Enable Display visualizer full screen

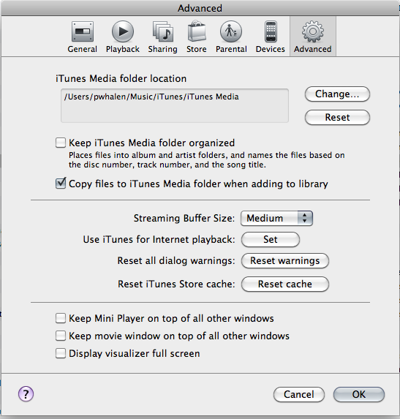tap(61, 353)
